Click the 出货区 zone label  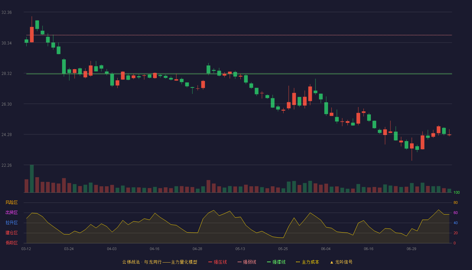[x=11, y=213]
